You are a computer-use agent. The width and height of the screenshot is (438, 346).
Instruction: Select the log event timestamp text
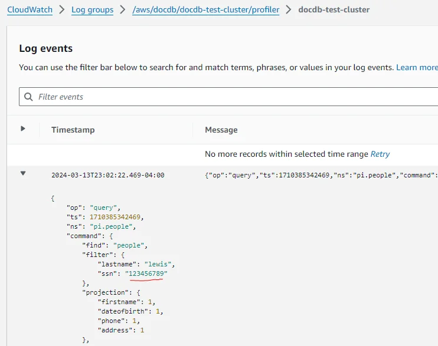coord(108,175)
